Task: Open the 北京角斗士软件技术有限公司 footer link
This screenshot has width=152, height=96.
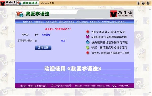Action: 33,86
